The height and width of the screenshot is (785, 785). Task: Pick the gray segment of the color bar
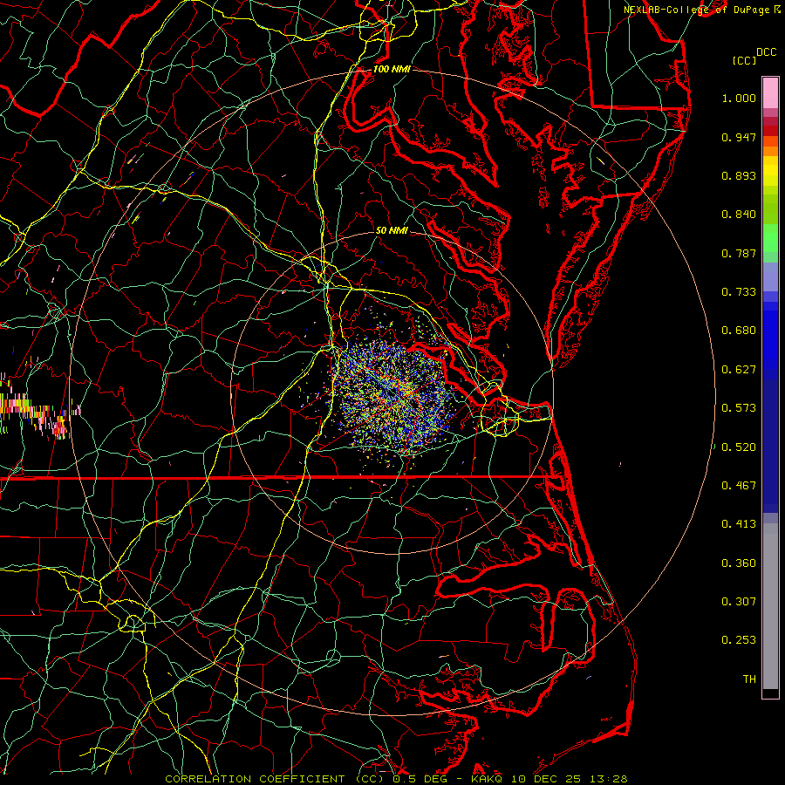770,606
